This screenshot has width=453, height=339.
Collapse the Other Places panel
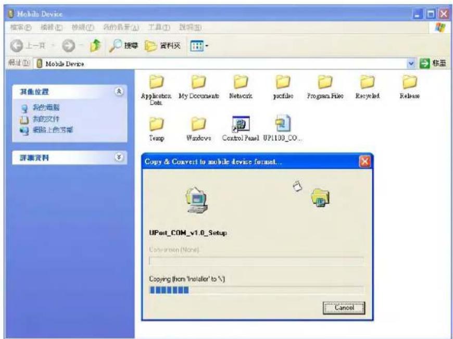coord(119,92)
